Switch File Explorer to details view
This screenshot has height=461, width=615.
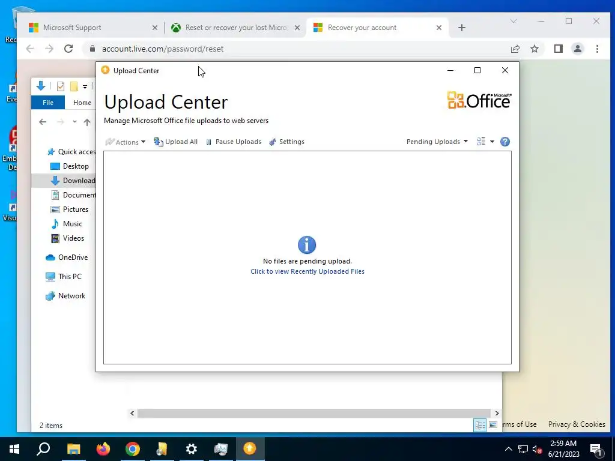point(480,425)
